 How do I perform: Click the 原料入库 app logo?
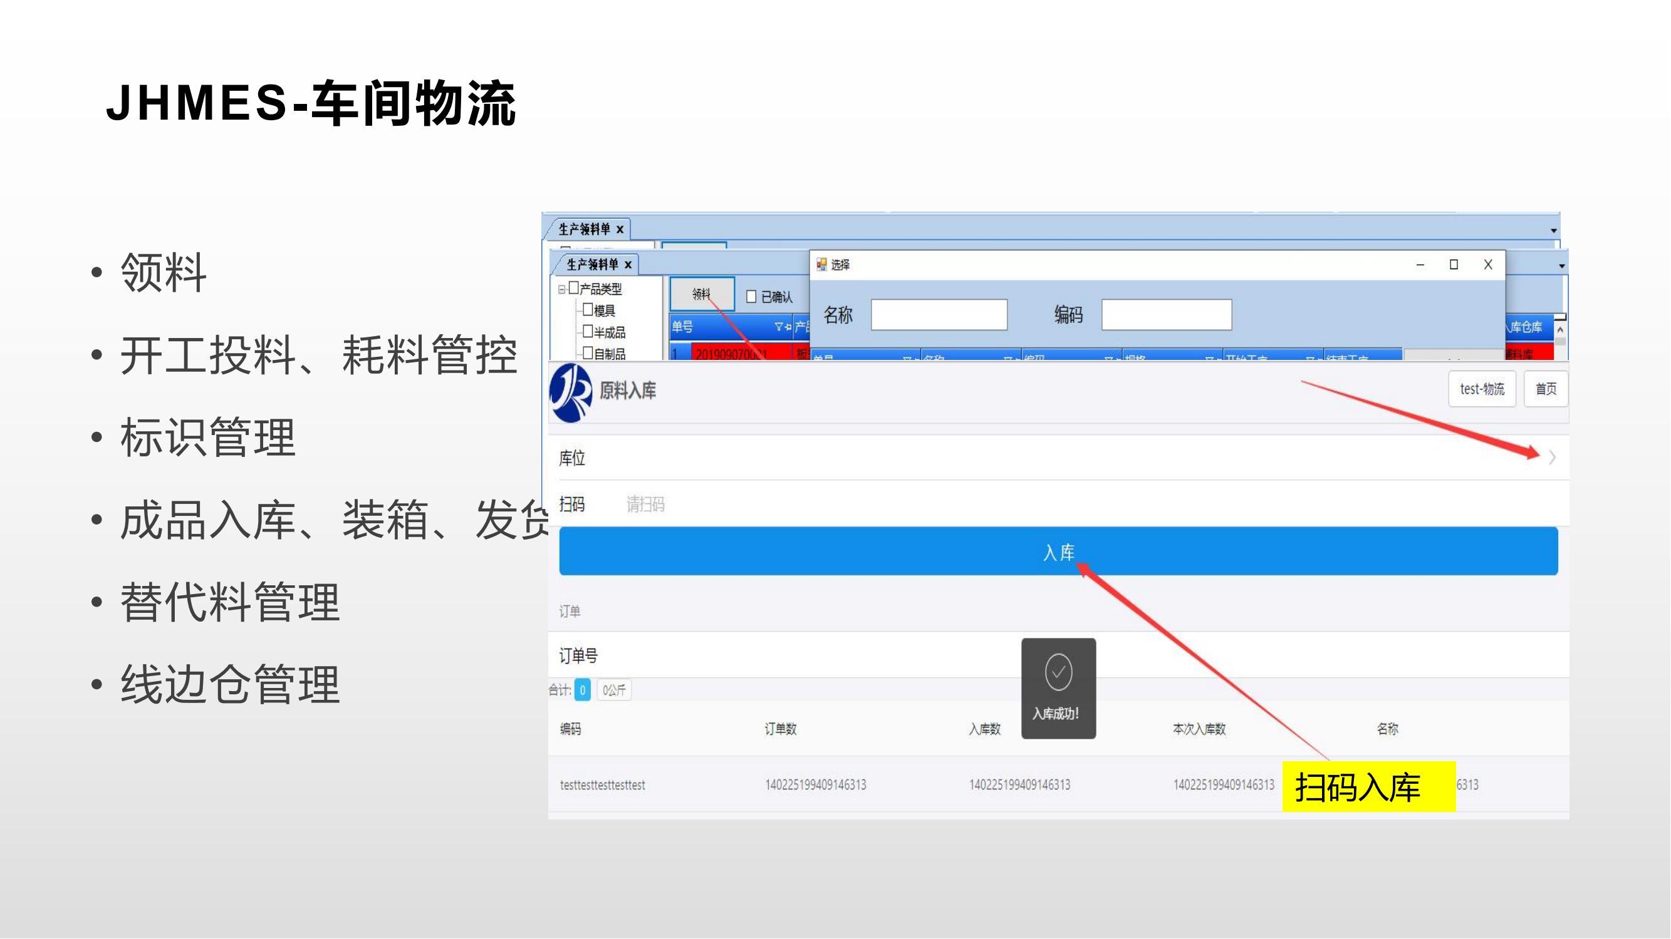tap(571, 393)
